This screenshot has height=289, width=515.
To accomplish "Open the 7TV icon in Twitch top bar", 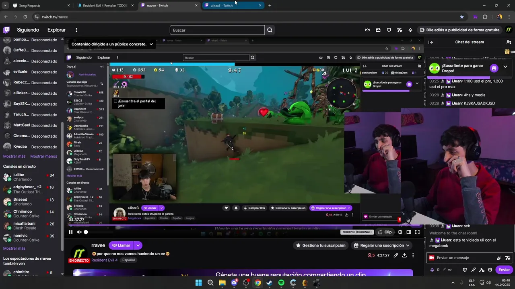I will click(400, 30).
